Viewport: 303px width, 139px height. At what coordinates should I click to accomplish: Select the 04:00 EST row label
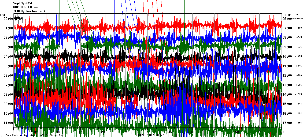point(8,57)
